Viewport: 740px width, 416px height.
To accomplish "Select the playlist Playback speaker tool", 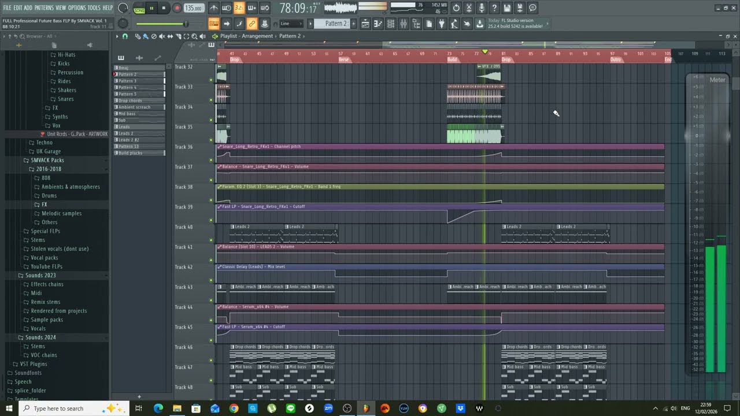I will (x=203, y=36).
